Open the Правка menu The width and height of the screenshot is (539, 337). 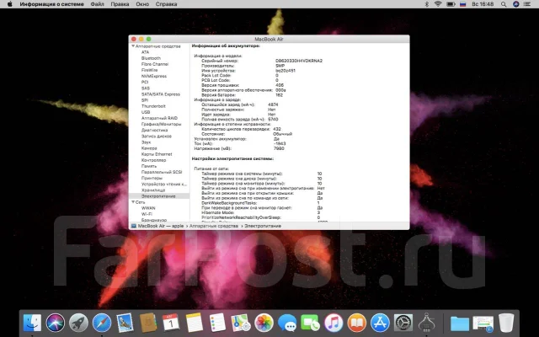(x=120, y=4)
